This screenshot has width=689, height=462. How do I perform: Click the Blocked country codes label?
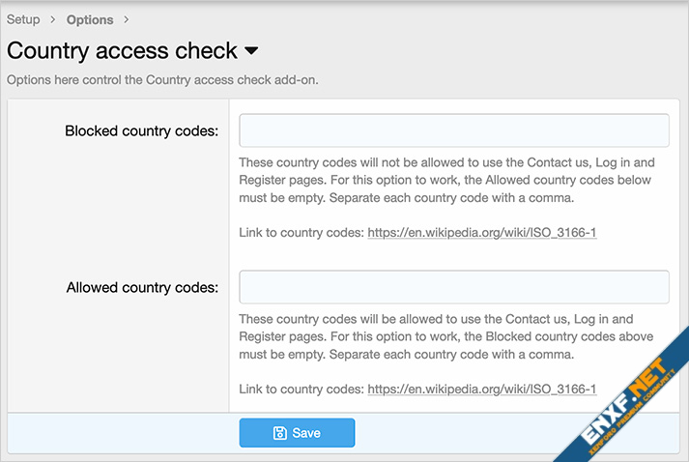[x=141, y=131]
